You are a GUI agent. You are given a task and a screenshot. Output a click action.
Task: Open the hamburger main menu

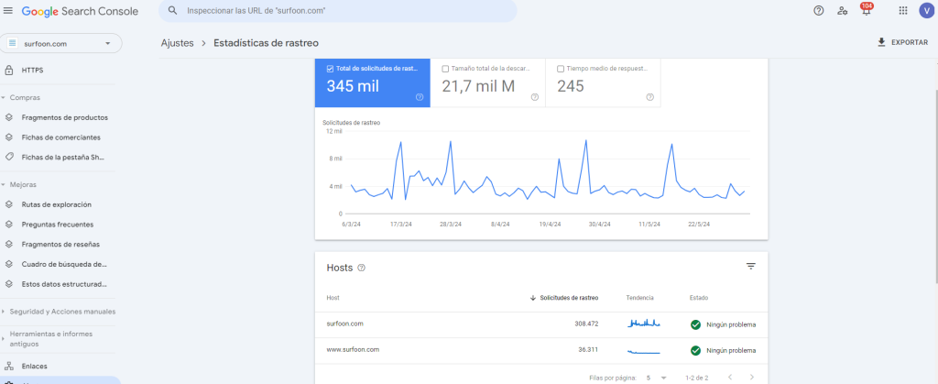tap(8, 10)
